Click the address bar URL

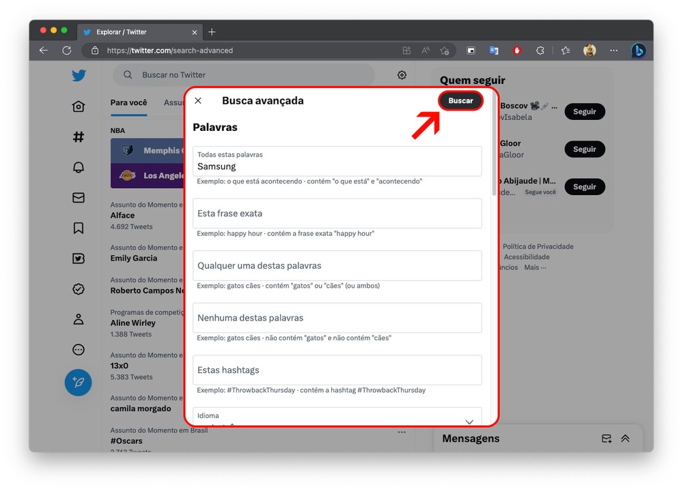(170, 50)
